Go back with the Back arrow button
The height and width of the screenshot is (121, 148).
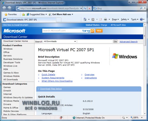[x=4, y=8]
